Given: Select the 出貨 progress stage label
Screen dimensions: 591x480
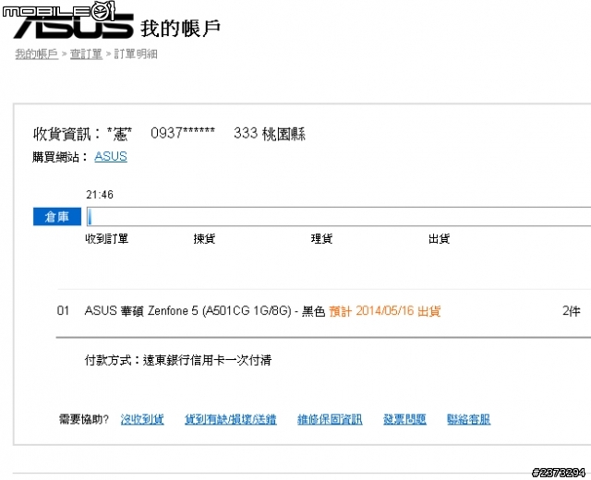Looking at the screenshot, I should tap(440, 238).
